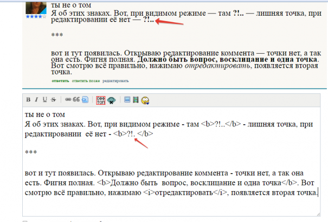Insert a hyperlink with the chain icon
The height and width of the screenshot is (222, 328).
[x=68, y=100]
